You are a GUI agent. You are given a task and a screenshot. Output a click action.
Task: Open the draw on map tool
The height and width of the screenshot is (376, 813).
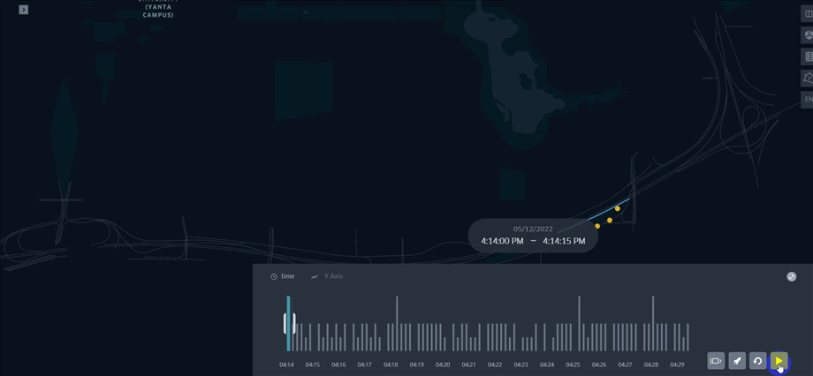tap(808, 78)
